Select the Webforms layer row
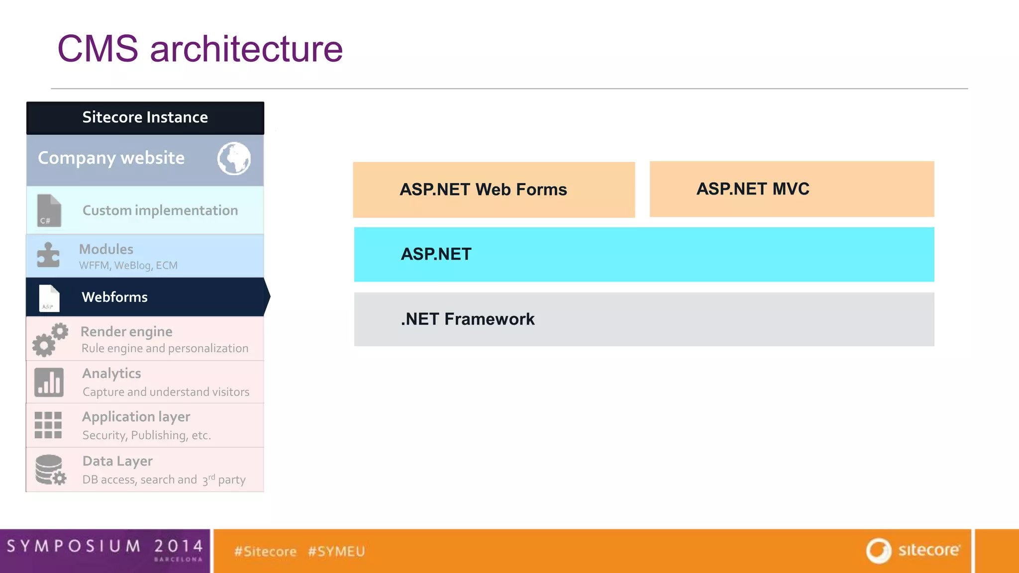 click(144, 297)
